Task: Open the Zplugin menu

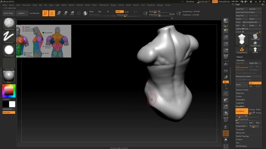Action: point(160,5)
